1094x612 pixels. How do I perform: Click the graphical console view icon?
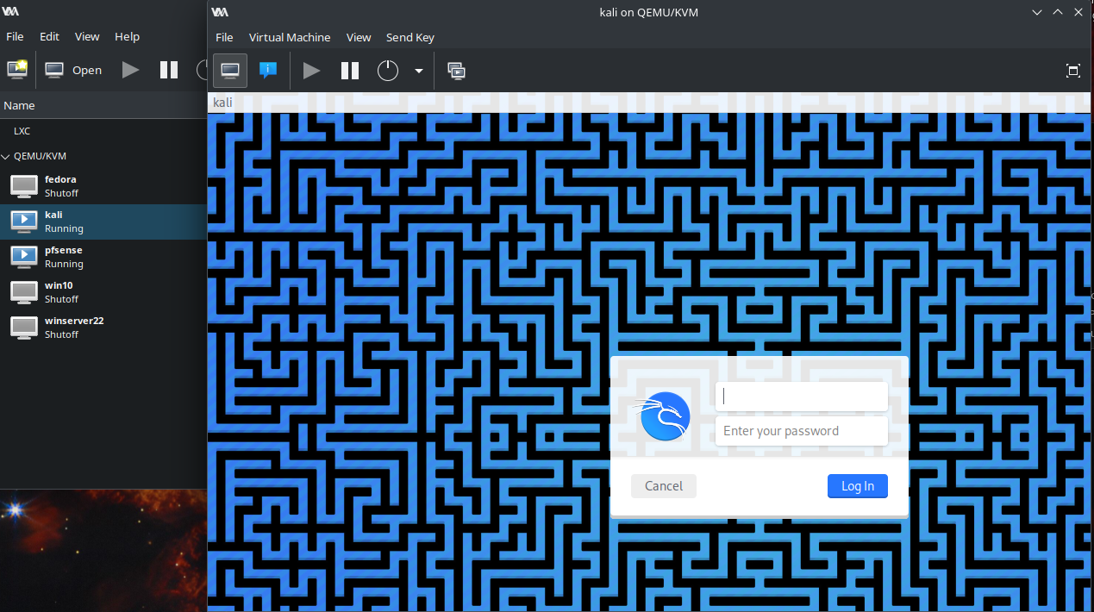(230, 71)
